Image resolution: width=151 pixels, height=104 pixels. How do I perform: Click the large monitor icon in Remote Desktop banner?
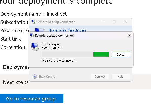click(x=39, y=30)
